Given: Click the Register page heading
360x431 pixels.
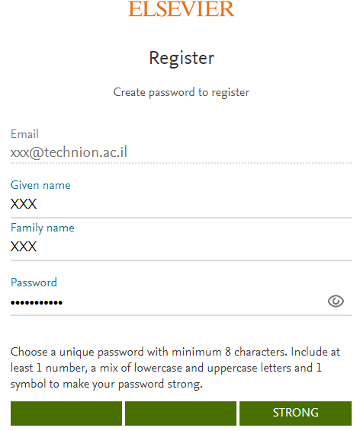Looking at the screenshot, I should 182,59.
